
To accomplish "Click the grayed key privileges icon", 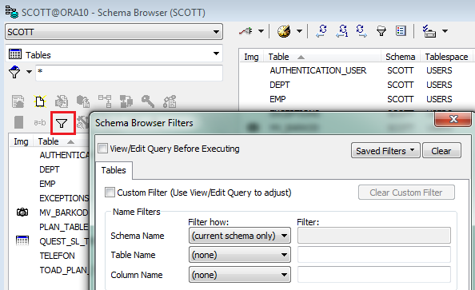I will (148, 101).
